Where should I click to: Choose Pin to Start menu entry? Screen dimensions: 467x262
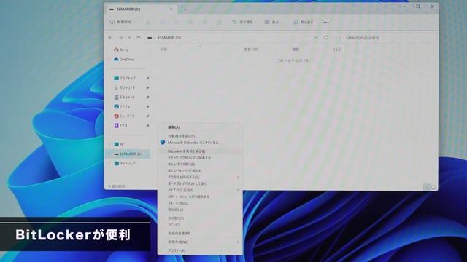[200, 196]
